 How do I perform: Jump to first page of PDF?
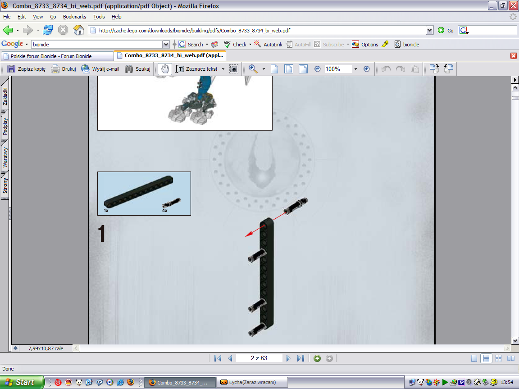218,358
